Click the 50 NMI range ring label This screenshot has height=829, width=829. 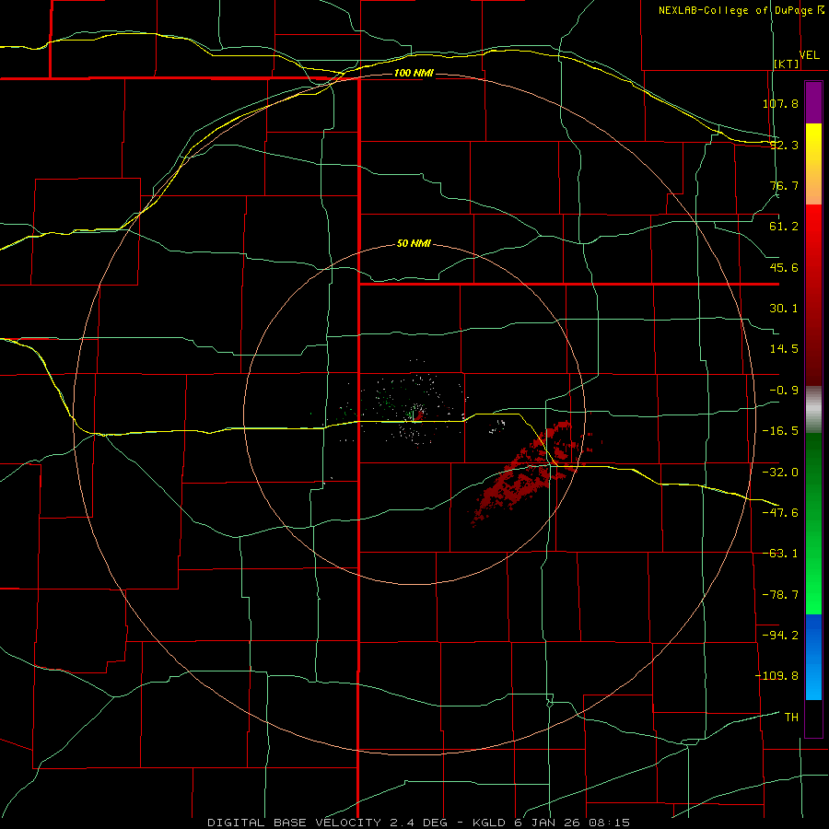[414, 244]
